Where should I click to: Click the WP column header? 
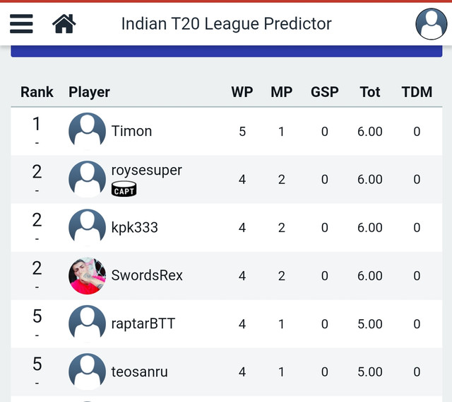coord(242,92)
